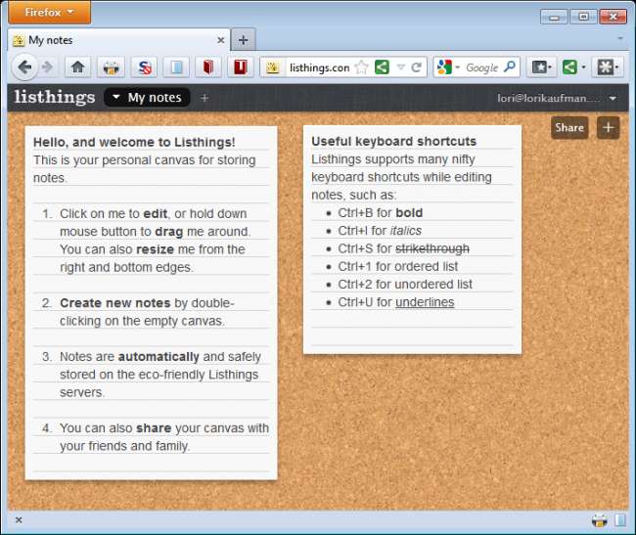Image resolution: width=636 pixels, height=535 pixels.
Task: Add a new note with the plus button
Action: 608,128
